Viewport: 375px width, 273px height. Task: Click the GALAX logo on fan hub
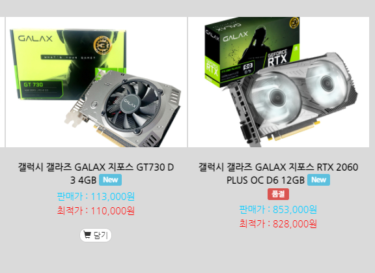[130, 103]
